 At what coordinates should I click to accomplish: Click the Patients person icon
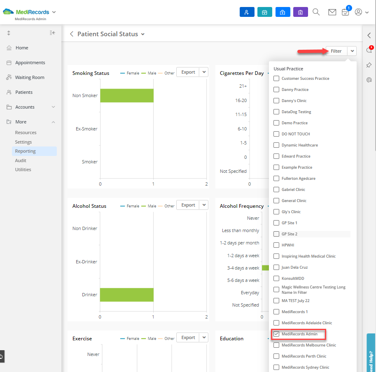pyautogui.click(x=9, y=92)
